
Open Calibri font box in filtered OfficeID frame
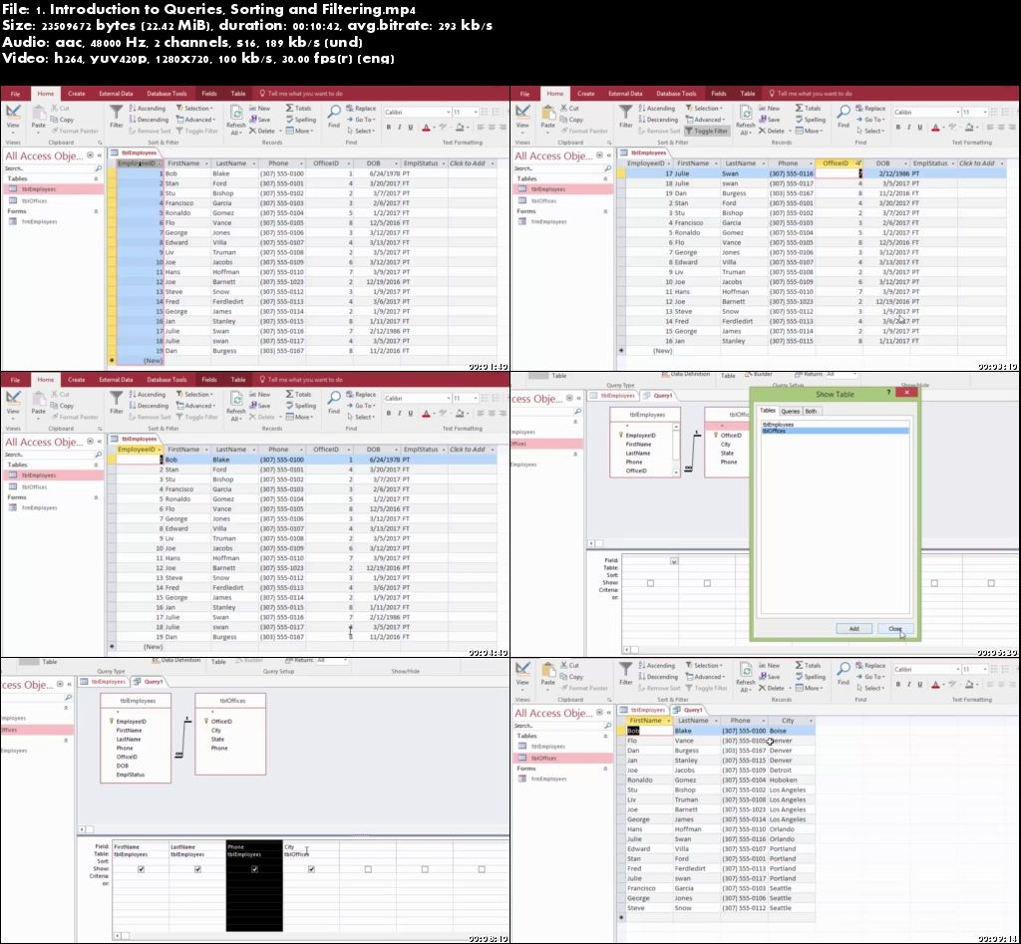pos(926,112)
